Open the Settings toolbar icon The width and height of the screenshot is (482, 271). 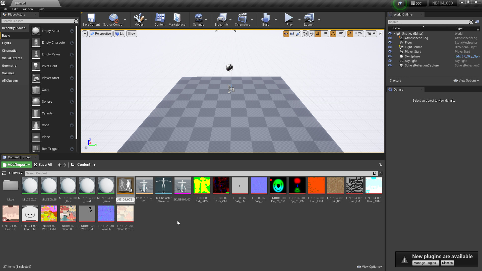(x=198, y=20)
